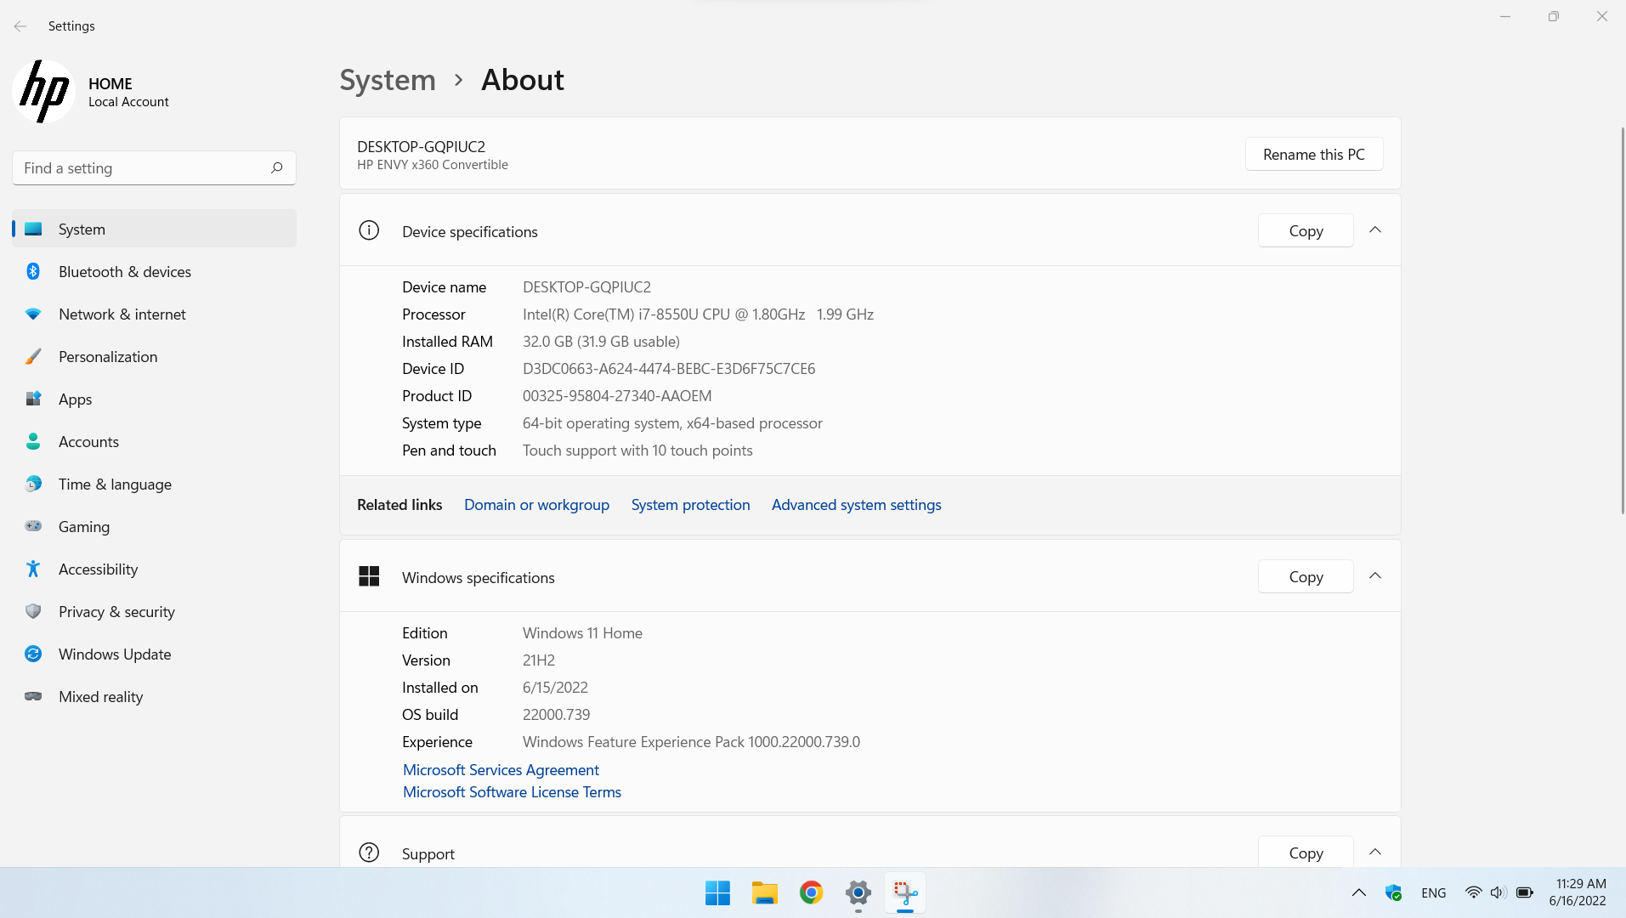Click the Windows Update sync icon
Image resolution: width=1626 pixels, height=918 pixels.
pyautogui.click(x=33, y=654)
